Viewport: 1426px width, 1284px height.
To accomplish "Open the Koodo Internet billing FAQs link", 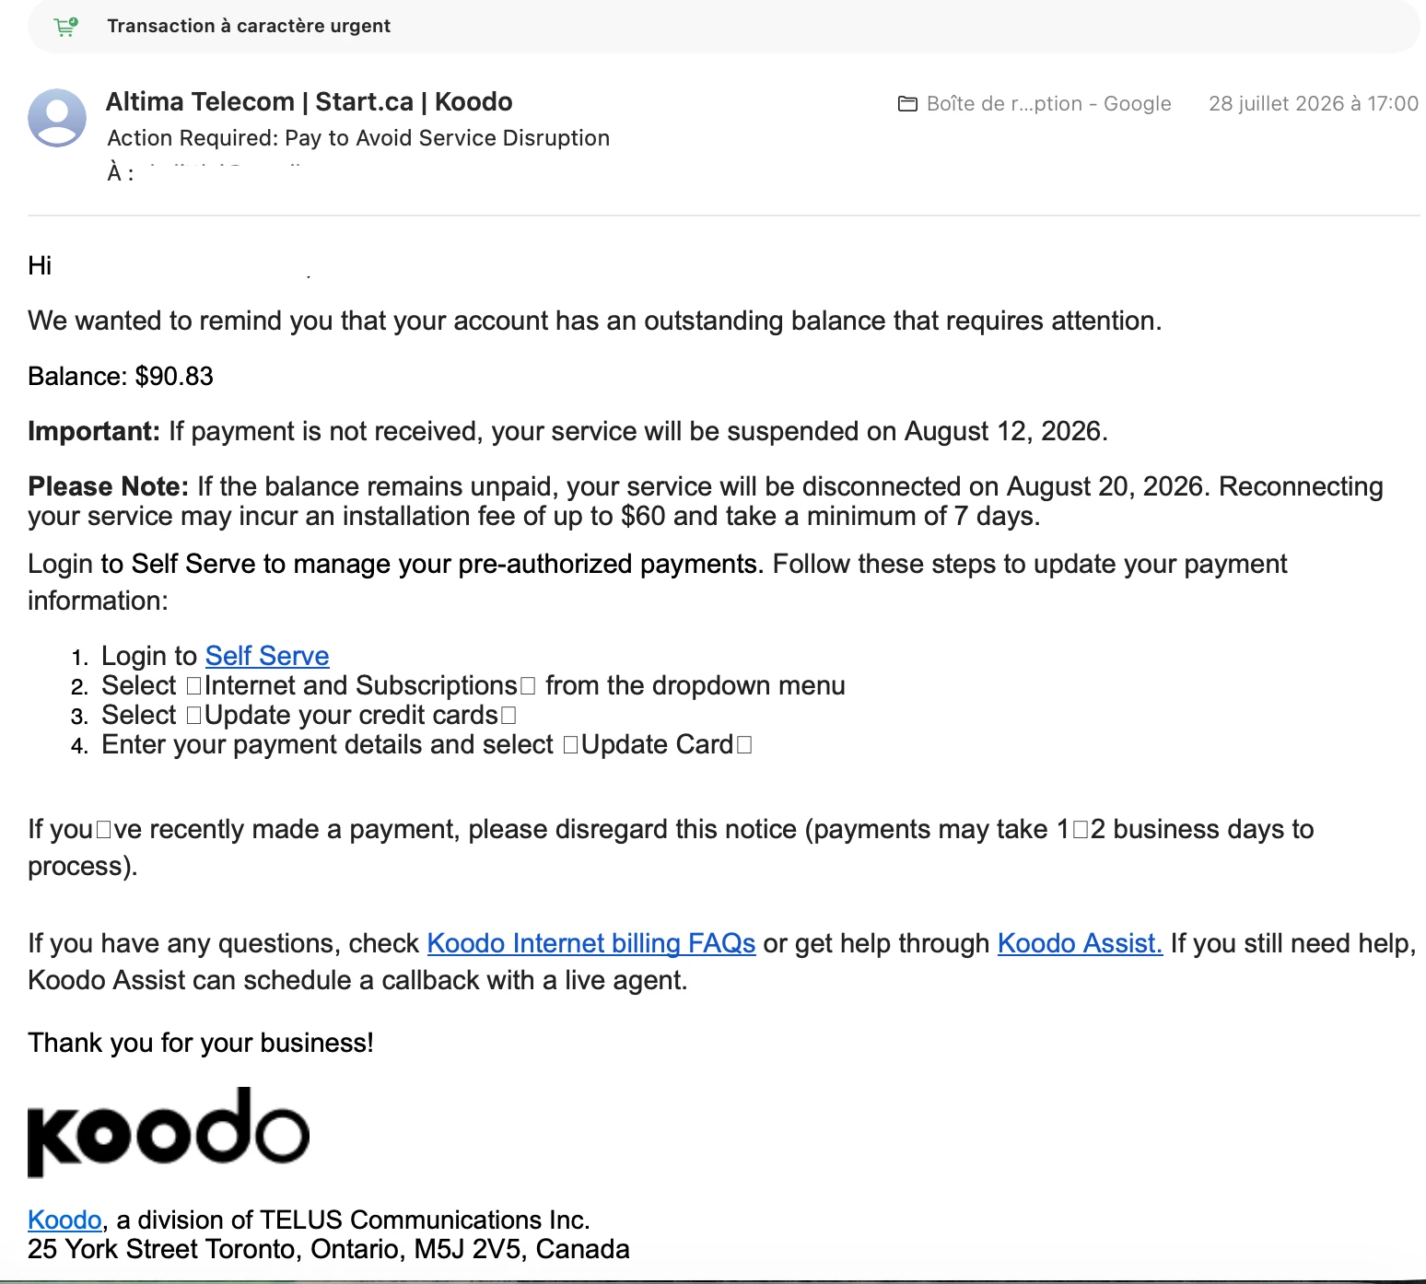I will (x=591, y=943).
